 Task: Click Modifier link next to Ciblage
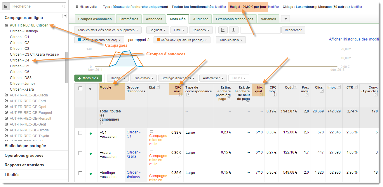tap(357, 7)
